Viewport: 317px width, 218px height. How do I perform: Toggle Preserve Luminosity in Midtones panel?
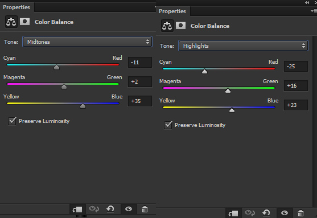(12, 121)
